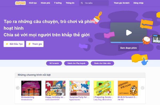Open author threebufoons profile
The height and width of the screenshot is (105, 160).
[27, 100]
